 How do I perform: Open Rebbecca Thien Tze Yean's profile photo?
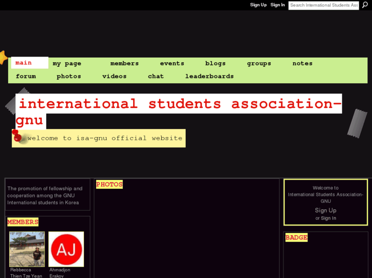[x=27, y=249]
